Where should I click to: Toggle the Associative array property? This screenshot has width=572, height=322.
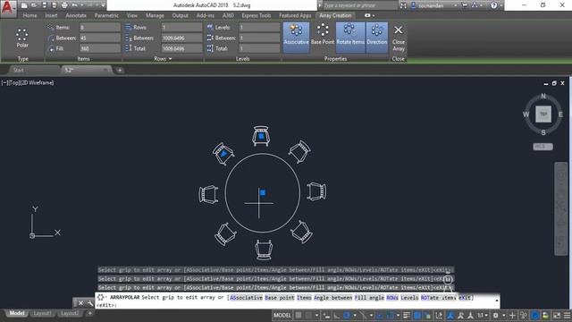pos(296,37)
